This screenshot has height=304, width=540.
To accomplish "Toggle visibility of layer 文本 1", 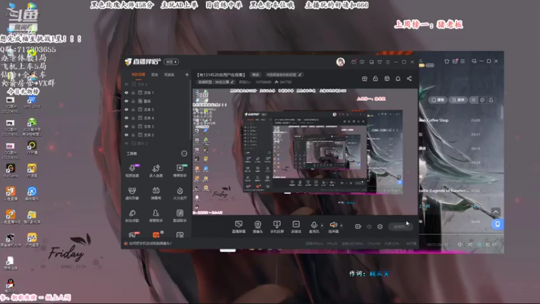I will click(x=126, y=93).
